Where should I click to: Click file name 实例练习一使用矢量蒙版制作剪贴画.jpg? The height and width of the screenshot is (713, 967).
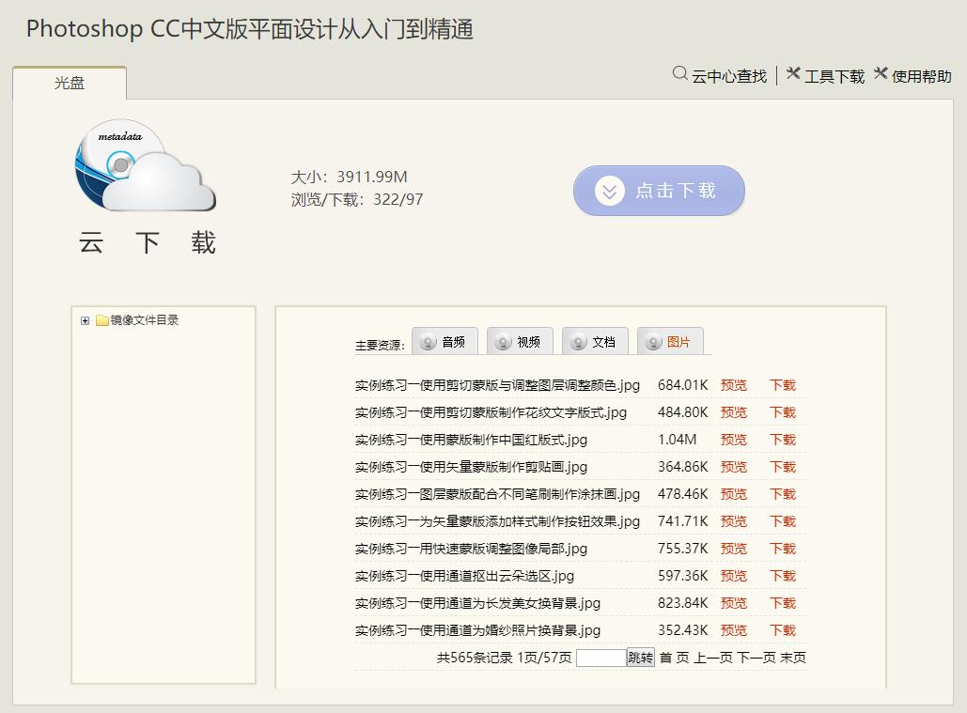pos(471,467)
